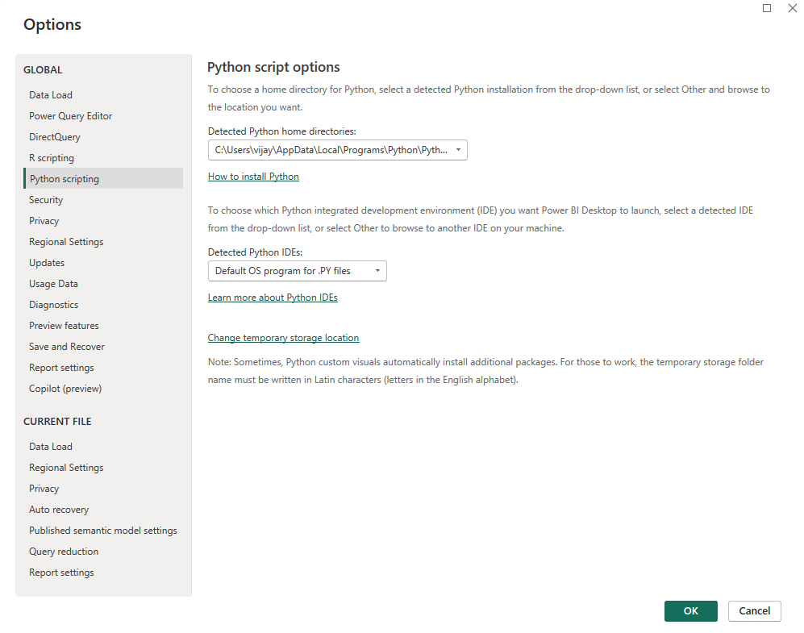Expand the Detected Python IDEs dropdown
This screenshot has height=633, width=804.
click(x=297, y=271)
